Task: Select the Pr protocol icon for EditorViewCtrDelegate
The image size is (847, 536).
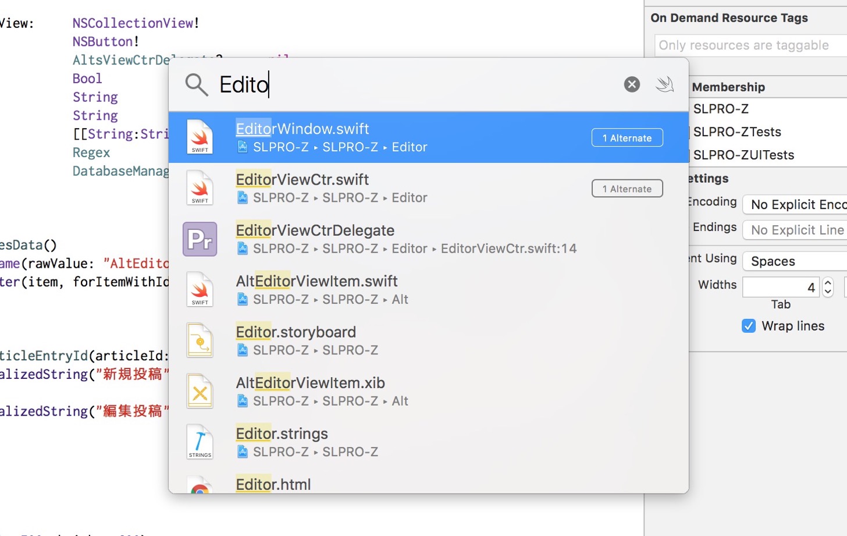Action: 200,239
